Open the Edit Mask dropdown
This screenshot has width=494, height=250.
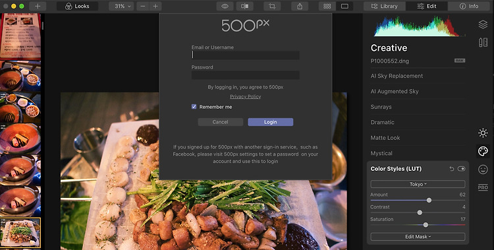[x=418, y=236]
